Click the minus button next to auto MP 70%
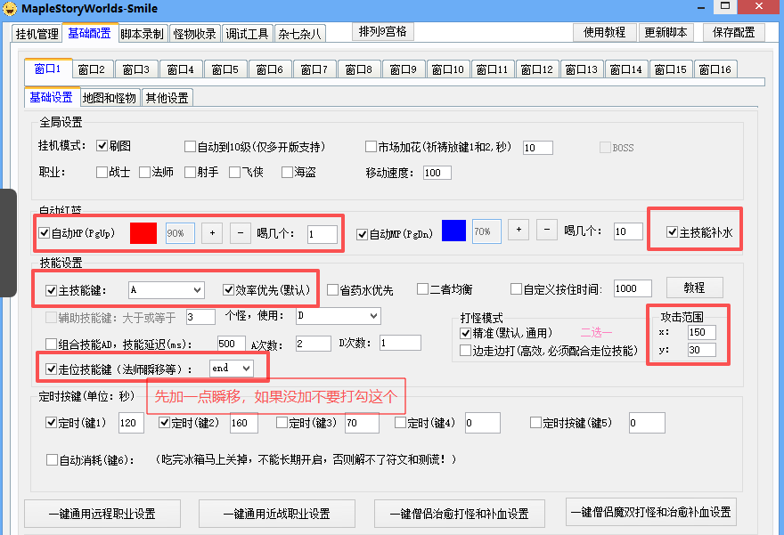 pos(547,230)
